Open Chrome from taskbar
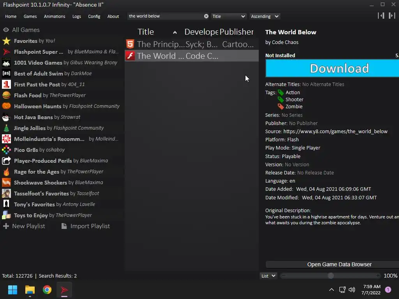This screenshot has height=299, width=399. tap(47, 290)
